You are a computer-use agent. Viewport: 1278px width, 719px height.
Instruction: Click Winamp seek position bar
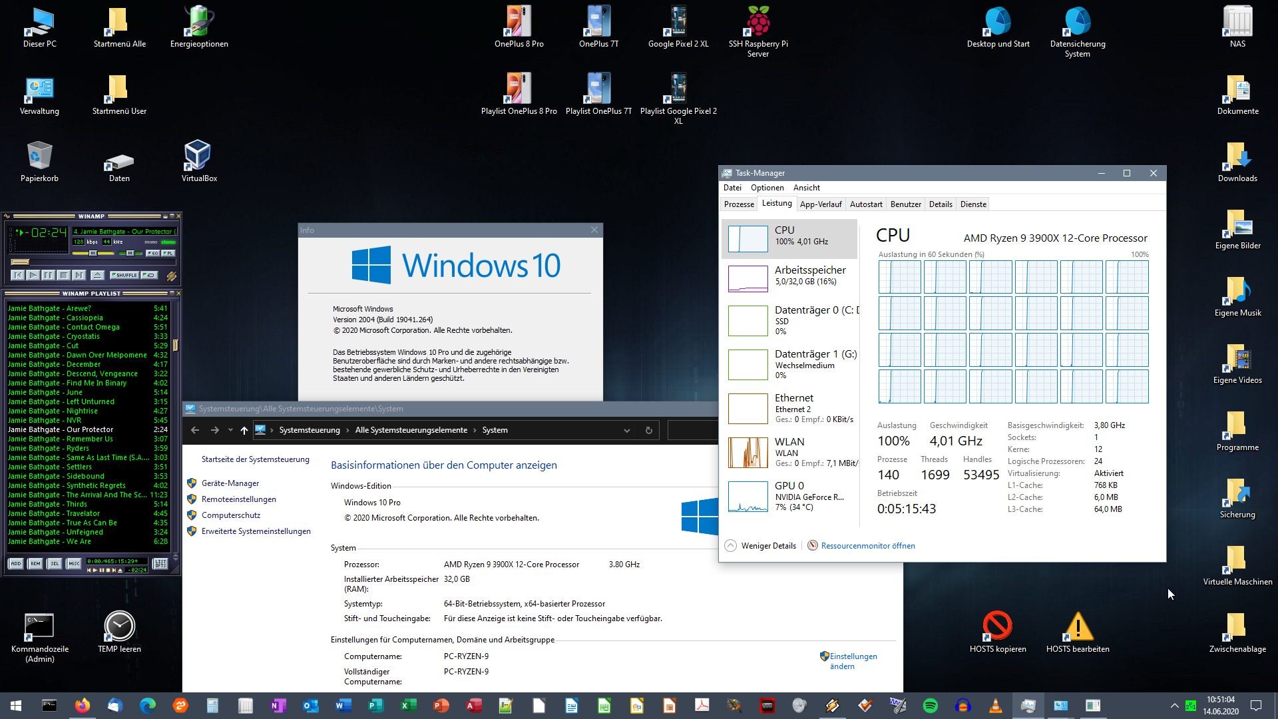pos(93,262)
